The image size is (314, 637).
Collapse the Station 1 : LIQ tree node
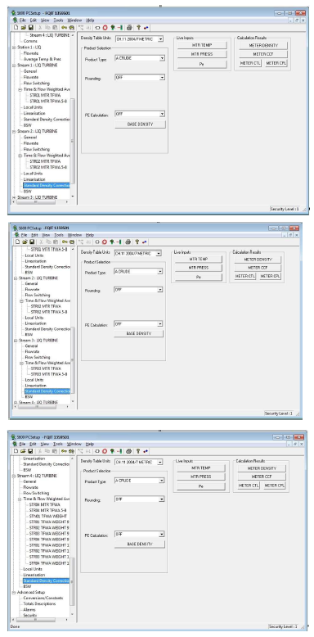tap(13, 47)
